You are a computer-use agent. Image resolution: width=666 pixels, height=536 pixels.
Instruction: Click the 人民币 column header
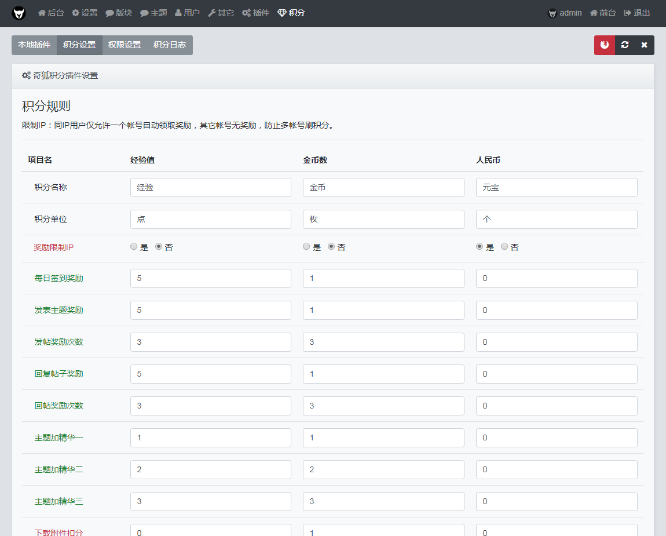(488, 161)
